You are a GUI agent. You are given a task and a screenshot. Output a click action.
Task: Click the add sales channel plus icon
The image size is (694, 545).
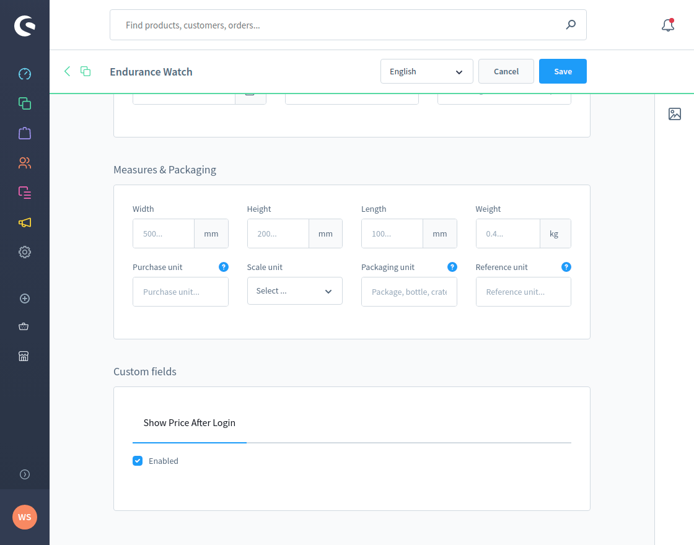[x=25, y=299]
